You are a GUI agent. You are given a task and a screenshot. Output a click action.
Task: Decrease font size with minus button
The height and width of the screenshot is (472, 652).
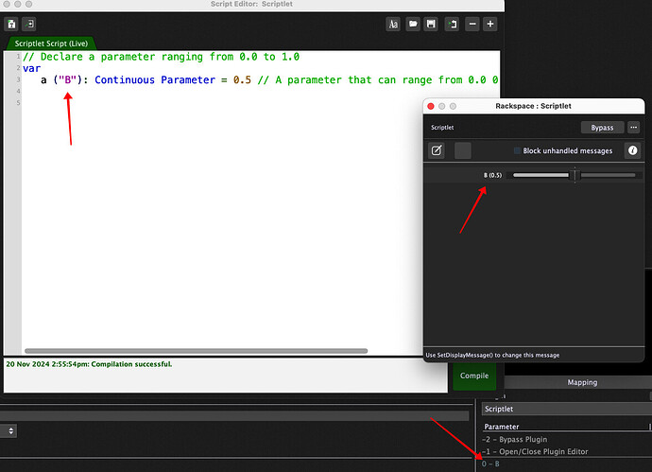[472, 25]
